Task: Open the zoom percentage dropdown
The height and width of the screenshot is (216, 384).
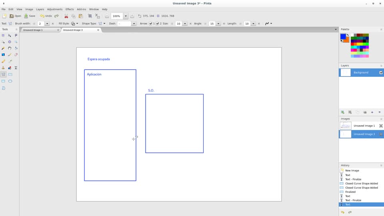Action: [x=126, y=16]
